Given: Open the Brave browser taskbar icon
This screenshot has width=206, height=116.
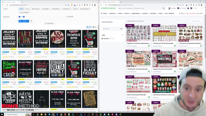Looking at the screenshot, I should tap(65, 114).
